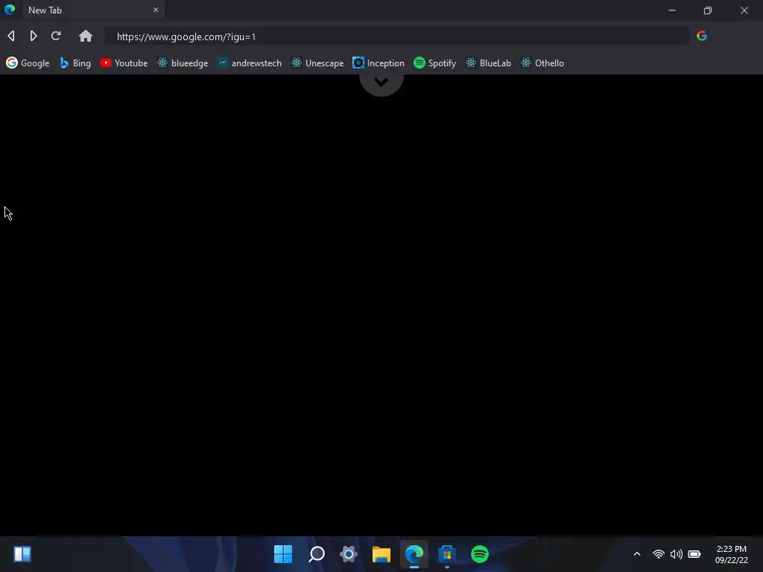Screen dimensions: 763x572
Task: Show hidden tray icons chevron
Action: pos(637,554)
